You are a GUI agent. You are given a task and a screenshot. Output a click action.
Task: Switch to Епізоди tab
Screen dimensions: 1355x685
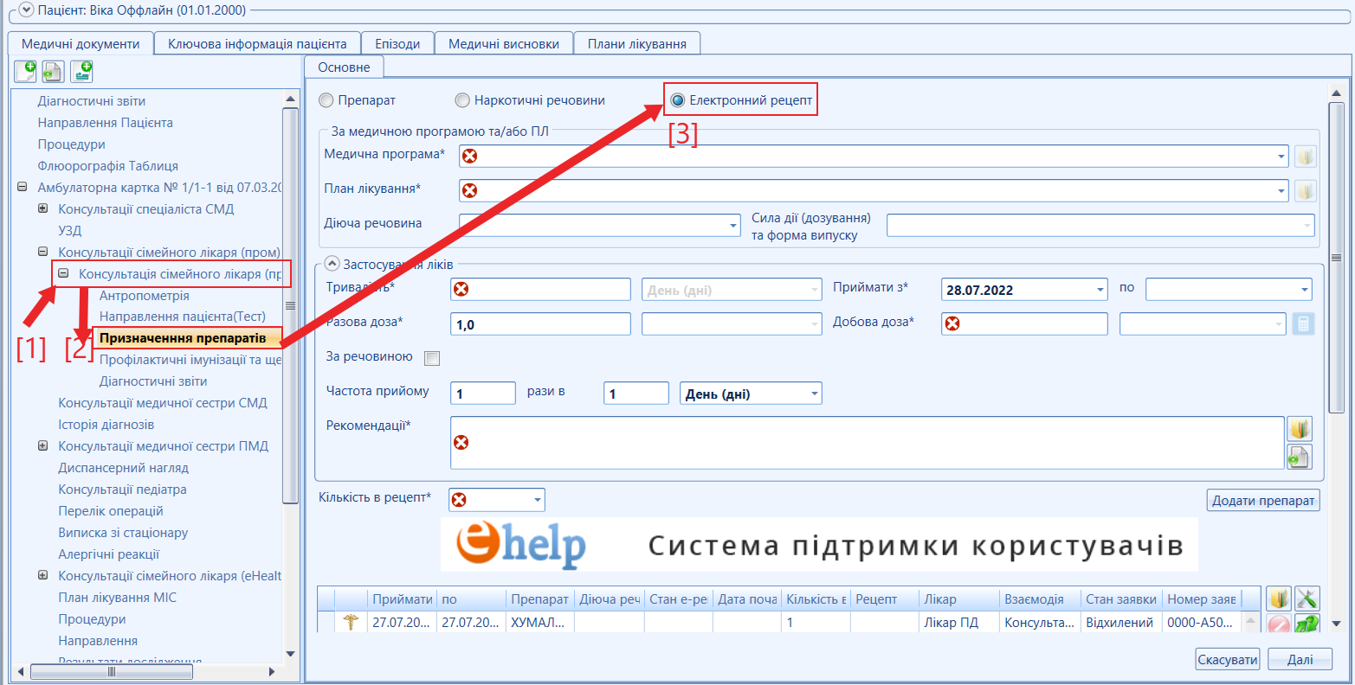pyautogui.click(x=397, y=43)
